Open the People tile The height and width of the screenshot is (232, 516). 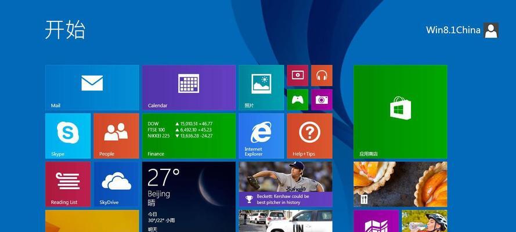[116, 136]
